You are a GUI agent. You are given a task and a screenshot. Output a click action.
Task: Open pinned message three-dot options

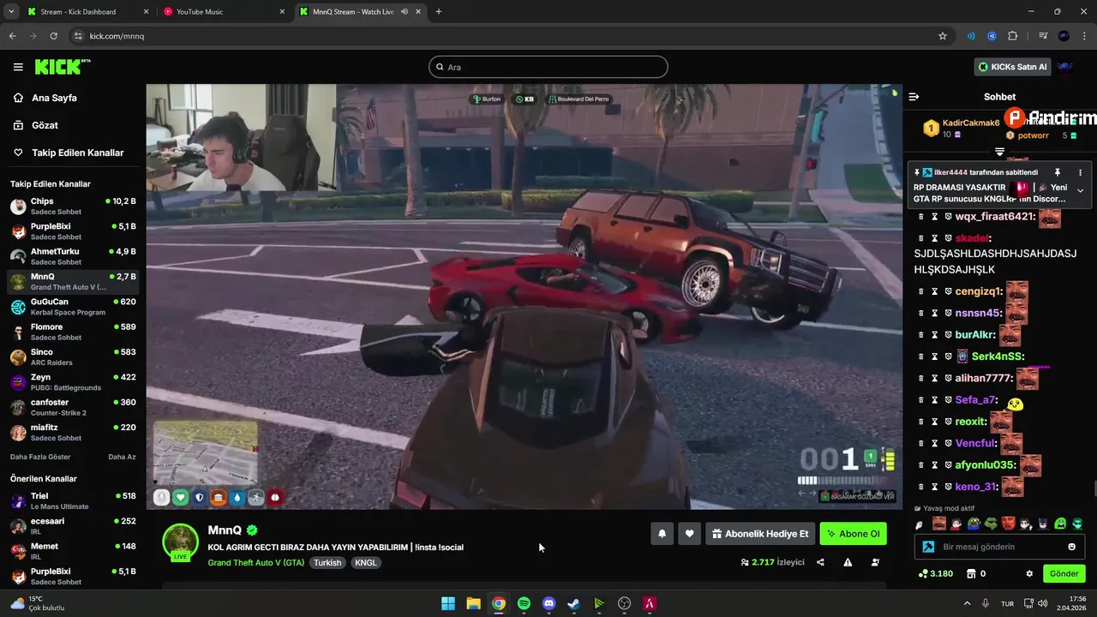1080,172
